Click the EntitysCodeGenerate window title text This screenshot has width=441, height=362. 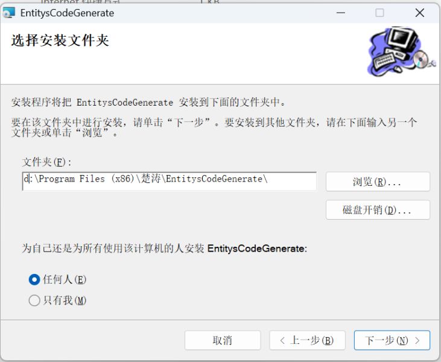(67, 13)
